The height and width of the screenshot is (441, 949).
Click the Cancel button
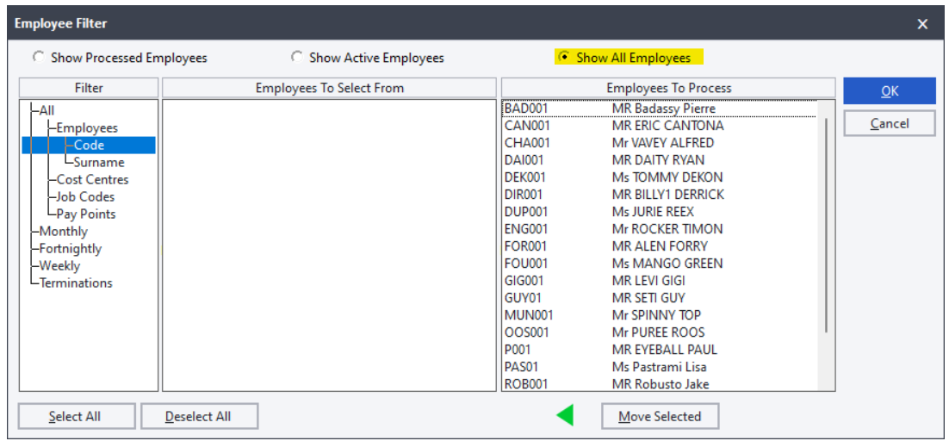click(890, 123)
